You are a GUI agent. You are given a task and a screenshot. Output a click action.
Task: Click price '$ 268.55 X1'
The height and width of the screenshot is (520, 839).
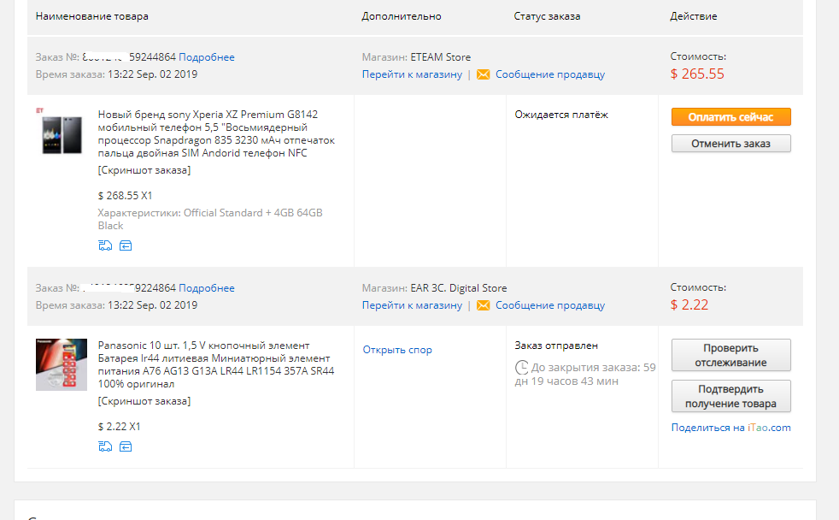tap(126, 196)
